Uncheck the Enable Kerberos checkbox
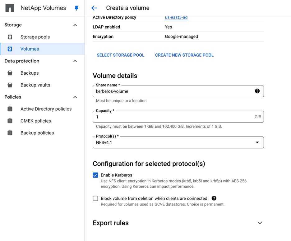This screenshot has width=291, height=241. [x=95, y=175]
